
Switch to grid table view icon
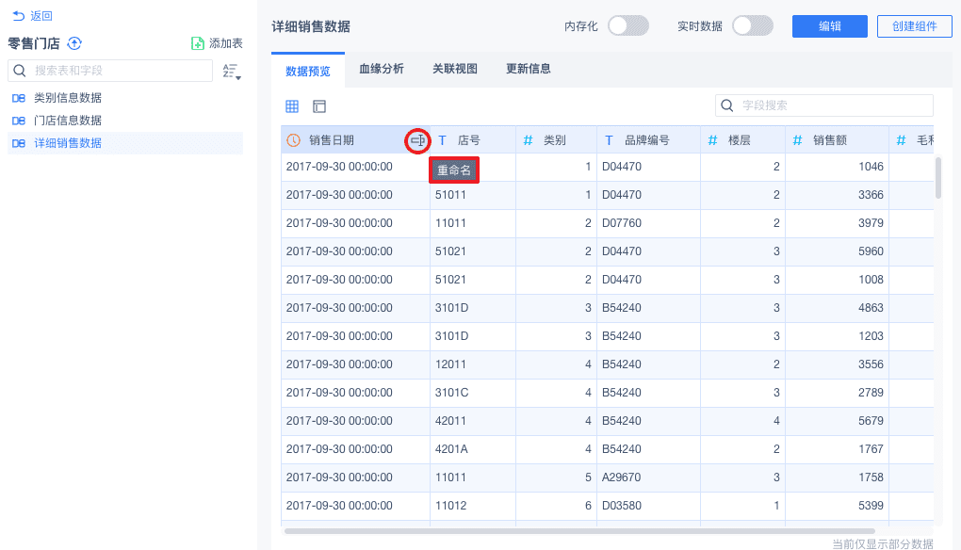pyautogui.click(x=292, y=106)
